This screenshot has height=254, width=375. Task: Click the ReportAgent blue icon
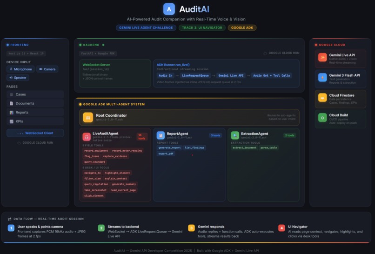tap(161, 135)
